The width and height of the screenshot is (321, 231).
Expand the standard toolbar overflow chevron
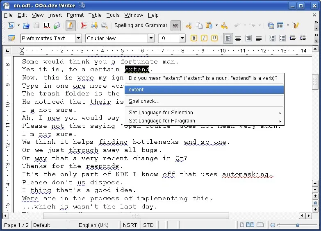point(316,22)
